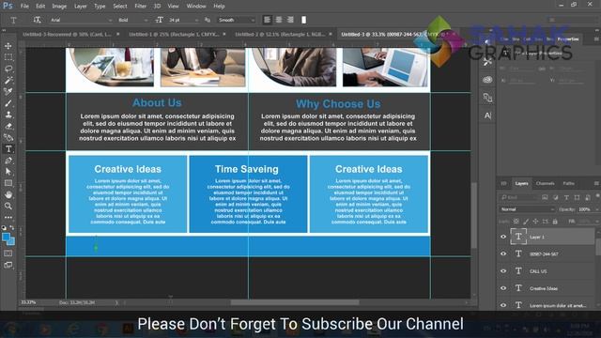Select the Path Selection tool
Screen dimensions: 601x338
(x=8, y=172)
